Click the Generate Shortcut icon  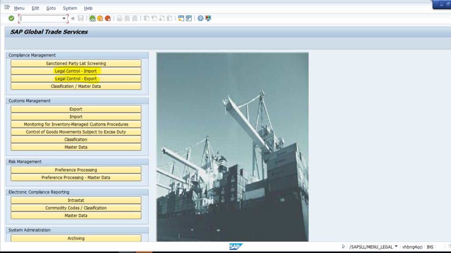(x=189, y=18)
